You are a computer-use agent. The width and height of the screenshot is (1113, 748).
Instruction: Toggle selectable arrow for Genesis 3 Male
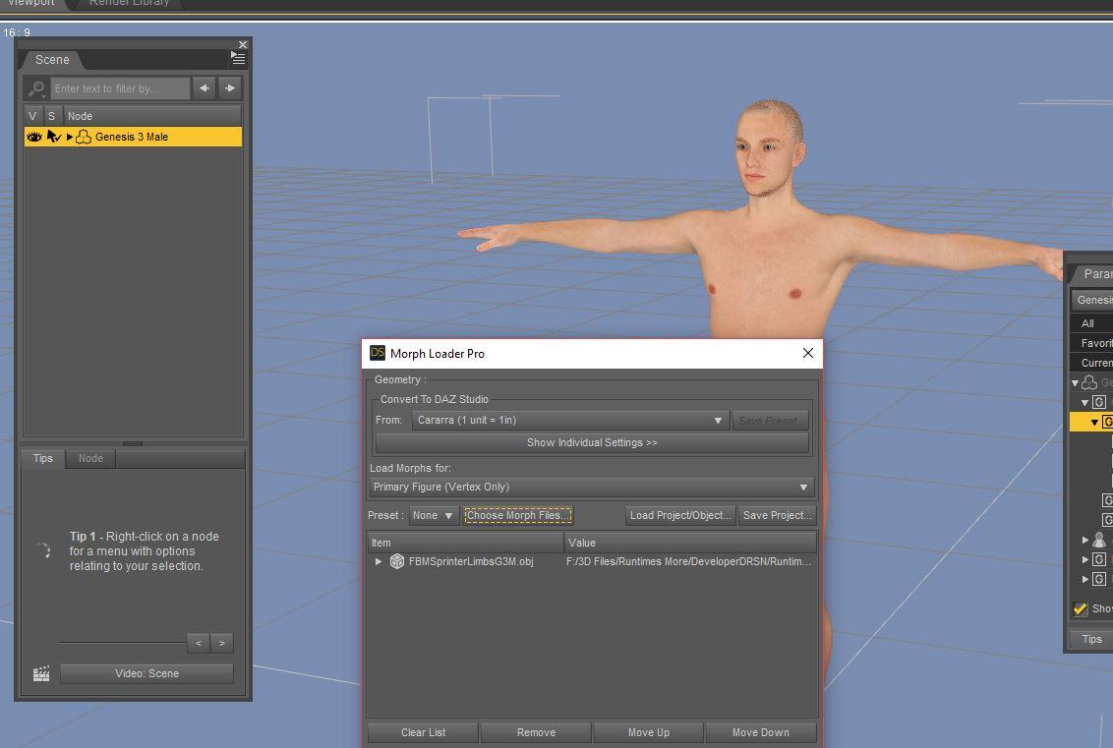[x=53, y=137]
